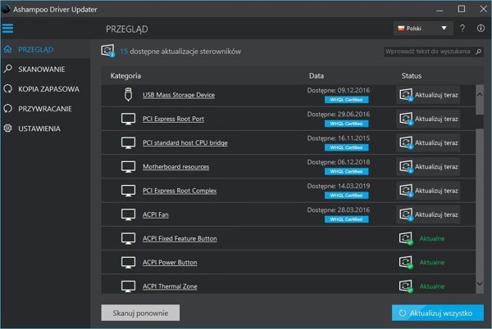Open PCI Express Root Port link

173,119
